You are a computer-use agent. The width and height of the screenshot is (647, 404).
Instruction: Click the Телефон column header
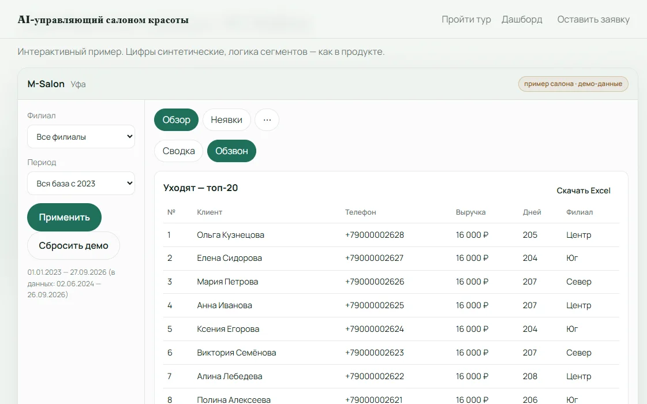(x=361, y=212)
